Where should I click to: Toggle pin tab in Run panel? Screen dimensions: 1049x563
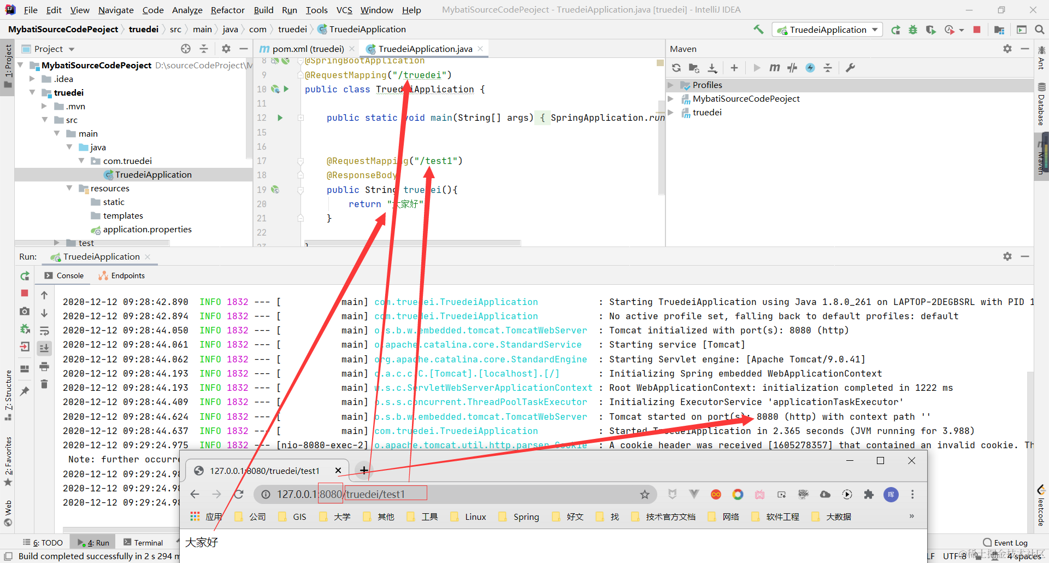(x=25, y=391)
